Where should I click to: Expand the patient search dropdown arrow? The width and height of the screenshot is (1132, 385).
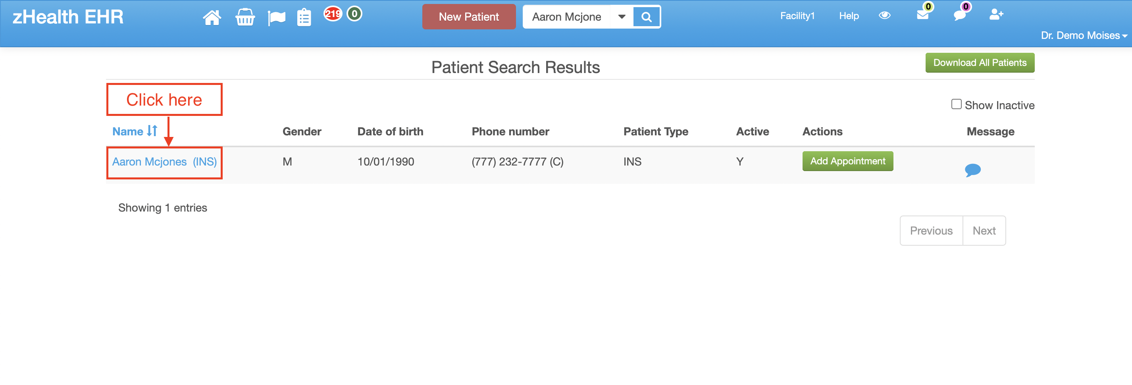(622, 17)
